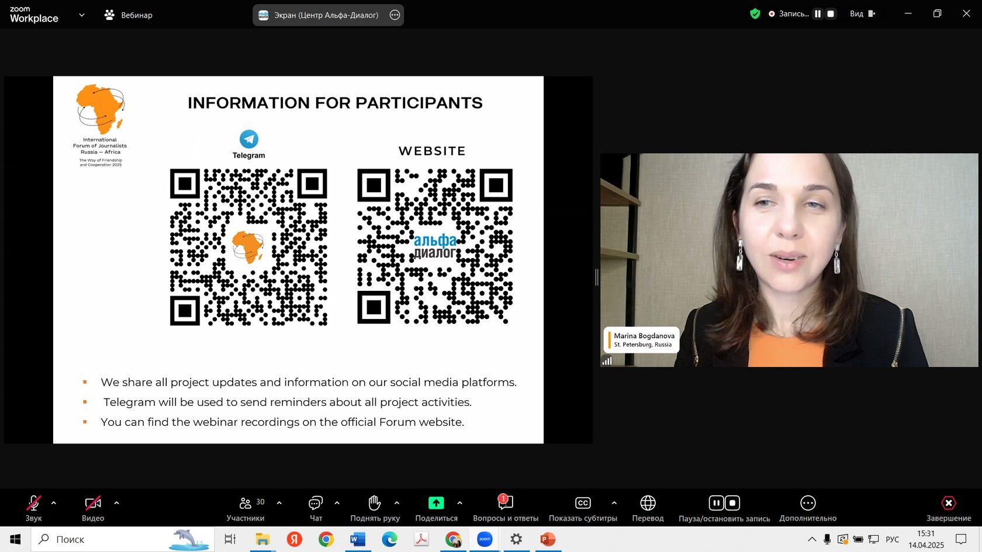982x552 pixels.
Task: Open the Участники participants panel
Action: tap(245, 508)
